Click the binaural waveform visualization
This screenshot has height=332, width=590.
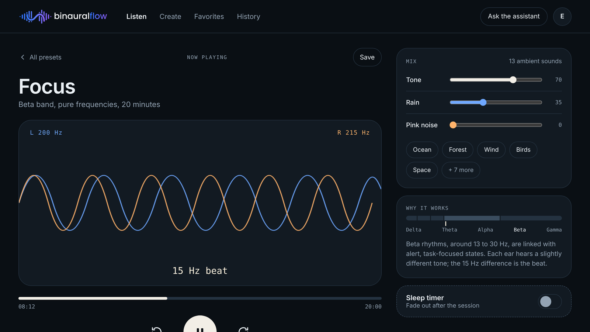200,203
